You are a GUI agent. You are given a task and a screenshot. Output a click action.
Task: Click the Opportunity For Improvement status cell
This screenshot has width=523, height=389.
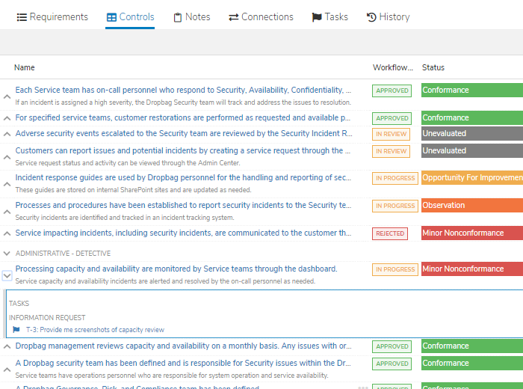click(472, 177)
